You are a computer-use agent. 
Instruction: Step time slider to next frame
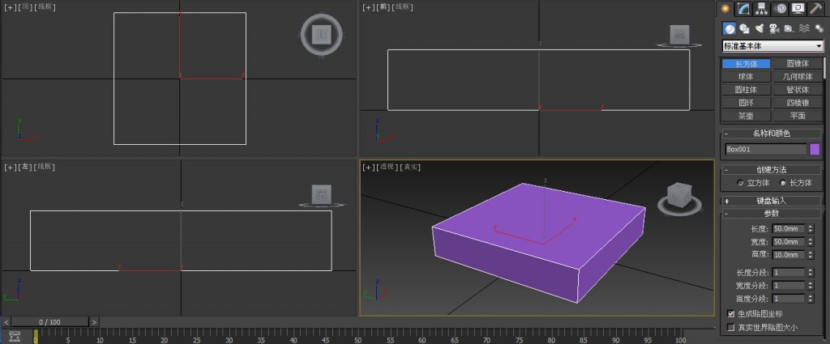[x=94, y=322]
